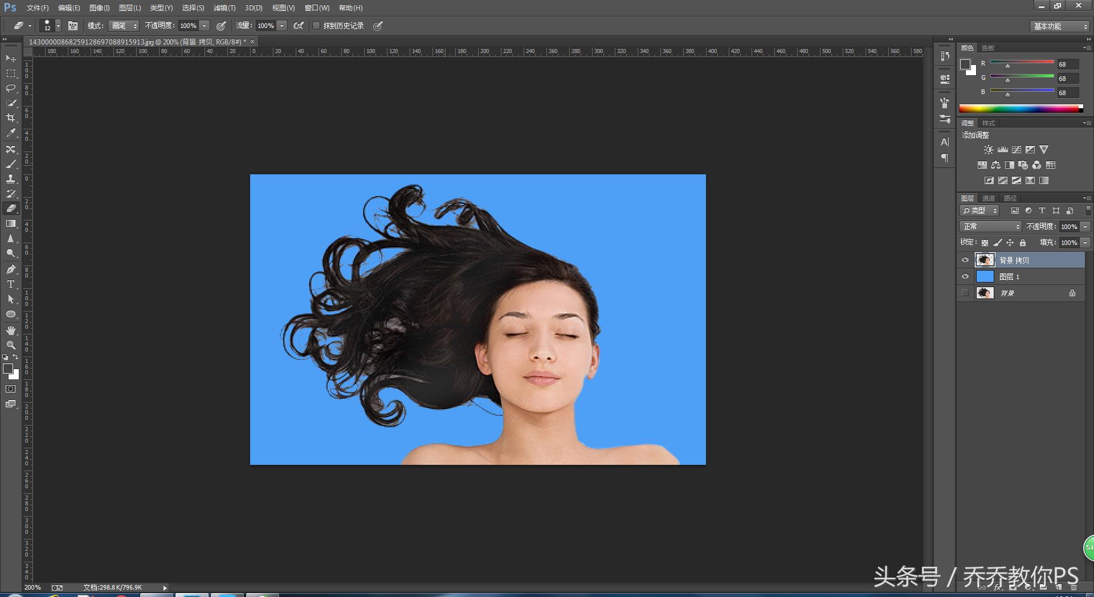Hide the 背景 拷贝 layer
Screen dimensions: 1094x597
point(965,260)
